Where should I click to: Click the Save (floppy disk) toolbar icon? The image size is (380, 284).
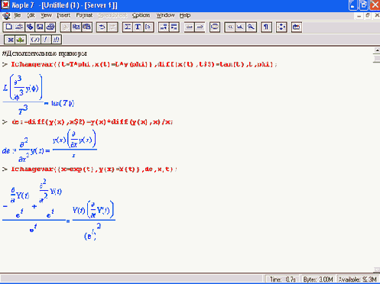pos(40,27)
